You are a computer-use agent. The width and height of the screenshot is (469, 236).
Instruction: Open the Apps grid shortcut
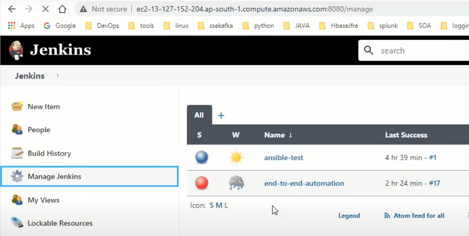[21, 25]
